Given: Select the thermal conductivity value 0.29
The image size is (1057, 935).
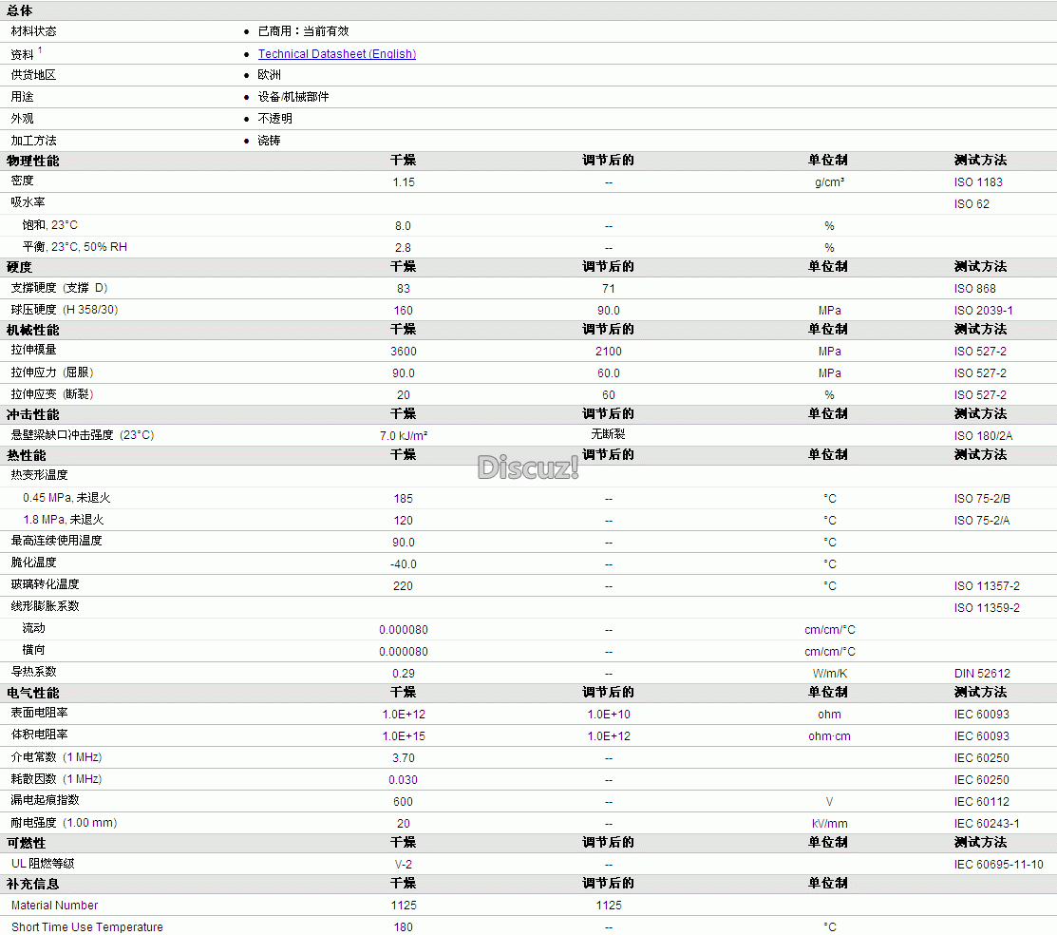Looking at the screenshot, I should 403,674.
